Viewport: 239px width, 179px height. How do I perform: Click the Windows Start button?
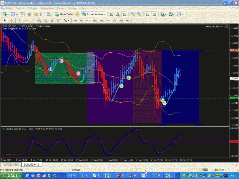tap(11, 176)
